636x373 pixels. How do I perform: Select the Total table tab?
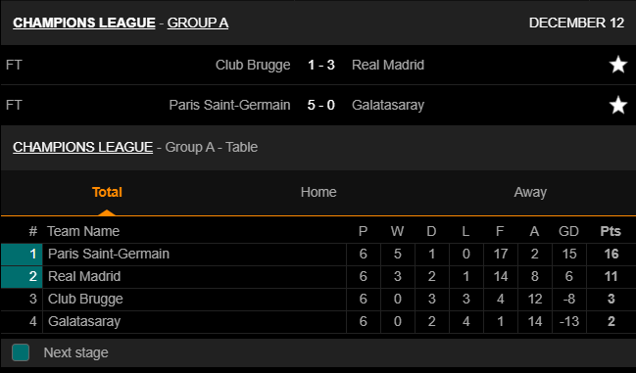[x=107, y=192]
